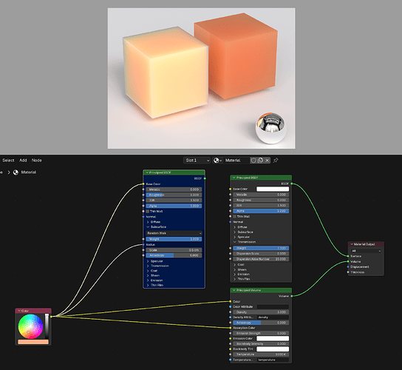The width and height of the screenshot is (402, 370).
Task: Click the Material name field in header
Action: point(236,161)
